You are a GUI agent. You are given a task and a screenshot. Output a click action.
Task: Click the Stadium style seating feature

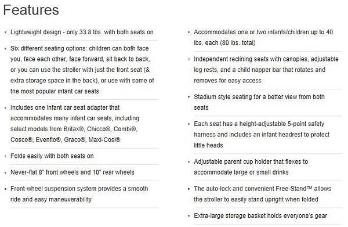[x=259, y=102]
